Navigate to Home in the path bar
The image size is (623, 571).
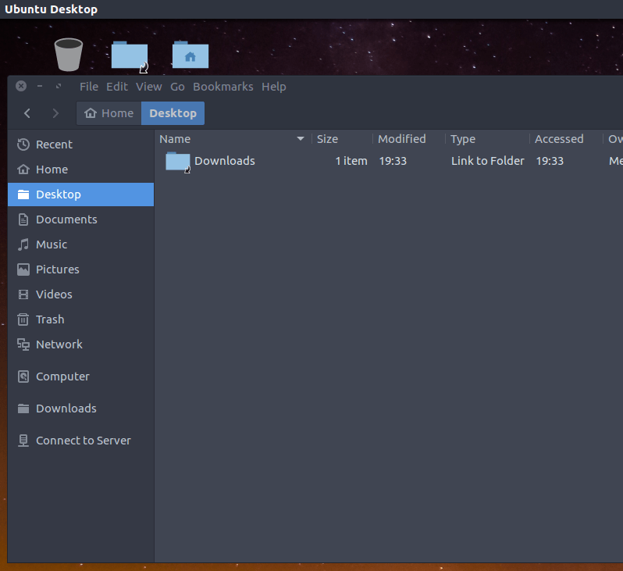[x=109, y=113]
